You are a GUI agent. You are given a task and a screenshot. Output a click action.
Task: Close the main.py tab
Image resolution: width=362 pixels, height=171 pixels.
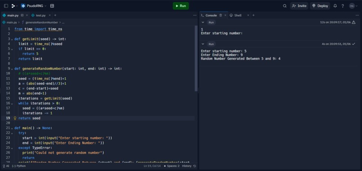[x=27, y=15]
